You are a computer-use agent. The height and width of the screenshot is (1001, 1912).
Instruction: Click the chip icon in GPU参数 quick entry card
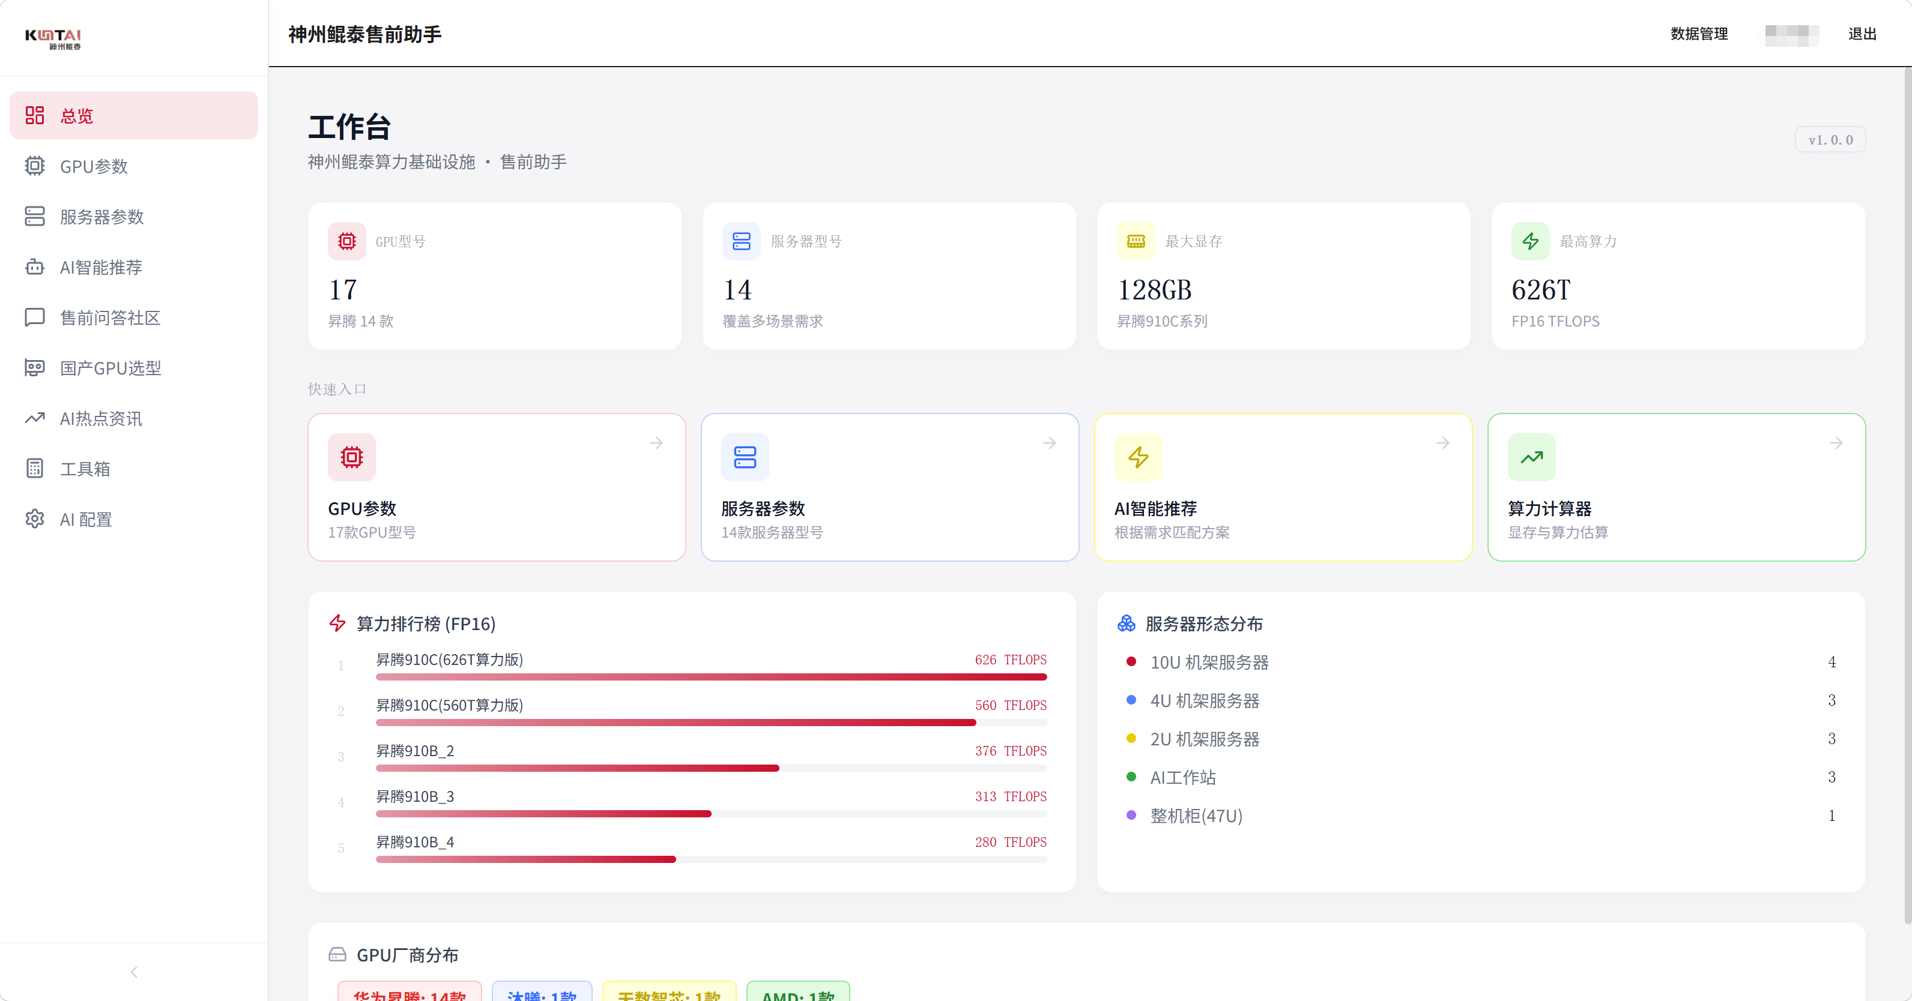click(x=352, y=457)
